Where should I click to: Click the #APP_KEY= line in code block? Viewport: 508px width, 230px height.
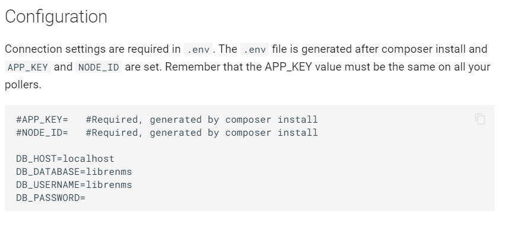coord(167,119)
